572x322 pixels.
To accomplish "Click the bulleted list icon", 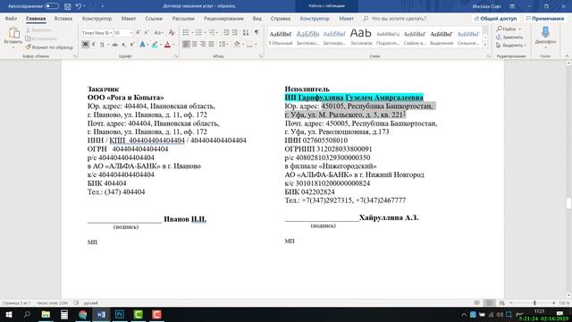I will coord(186,32).
